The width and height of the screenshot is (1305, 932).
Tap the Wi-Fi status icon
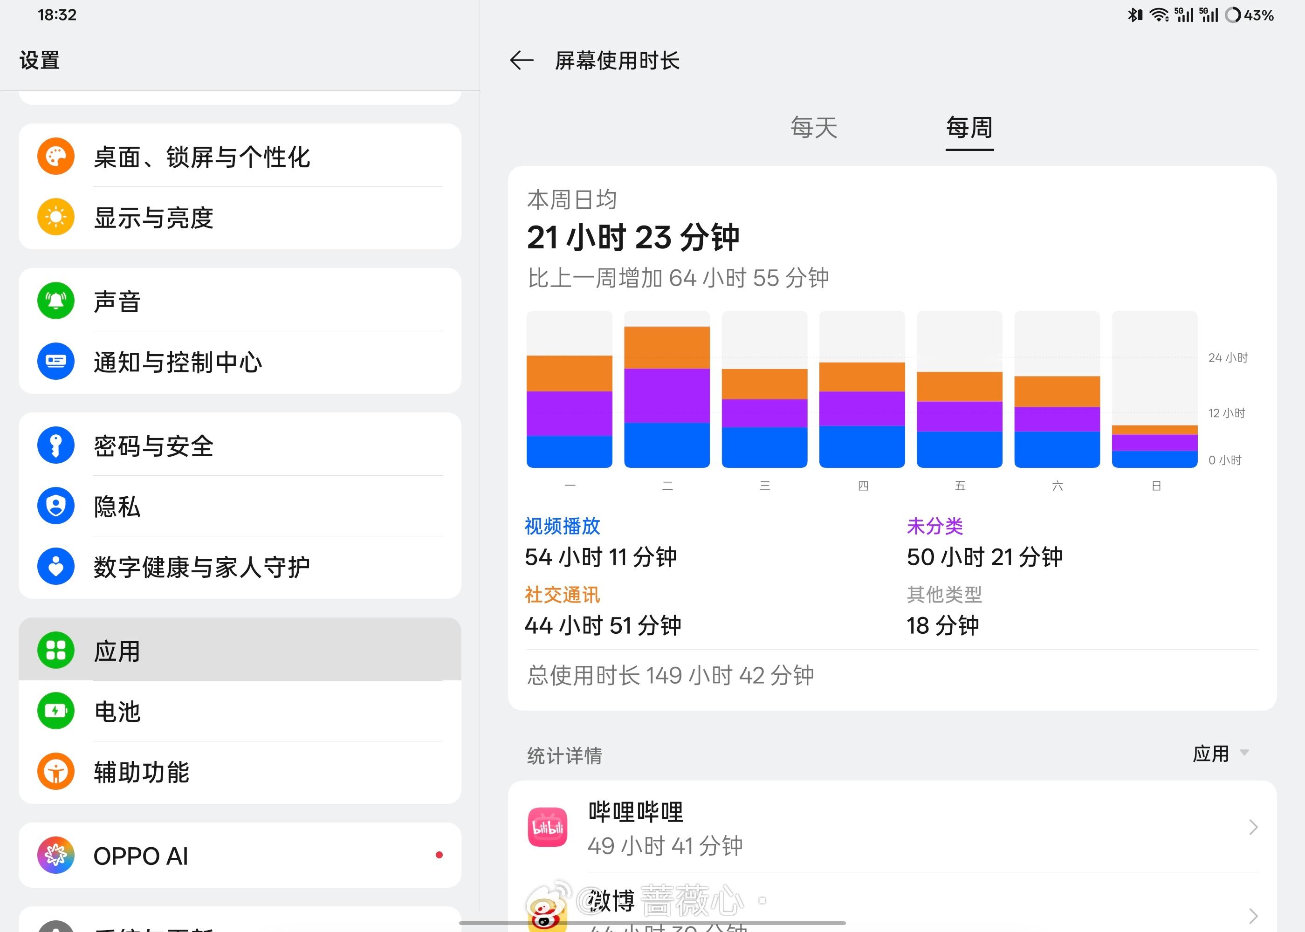[1159, 15]
